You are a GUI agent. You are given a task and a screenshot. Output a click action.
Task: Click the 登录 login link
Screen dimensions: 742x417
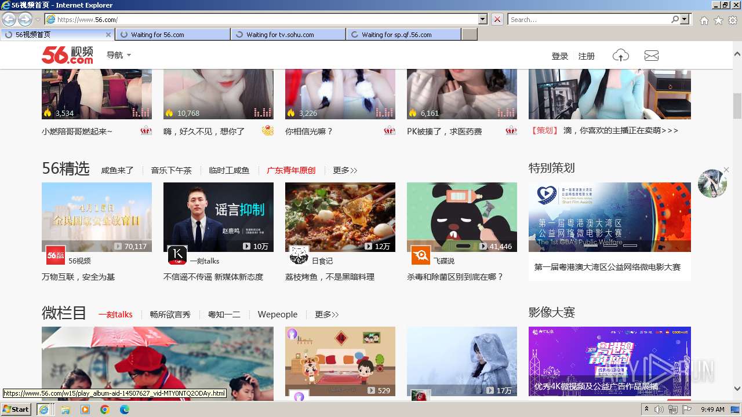[559, 56]
